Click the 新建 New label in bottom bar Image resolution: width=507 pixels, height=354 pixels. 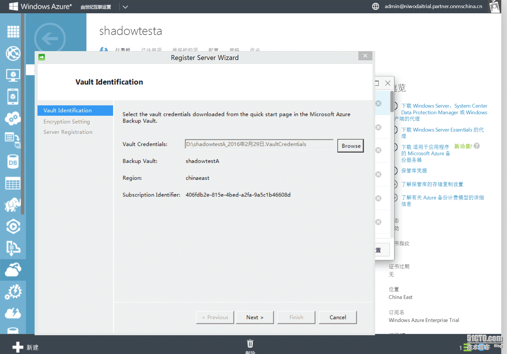33,347
